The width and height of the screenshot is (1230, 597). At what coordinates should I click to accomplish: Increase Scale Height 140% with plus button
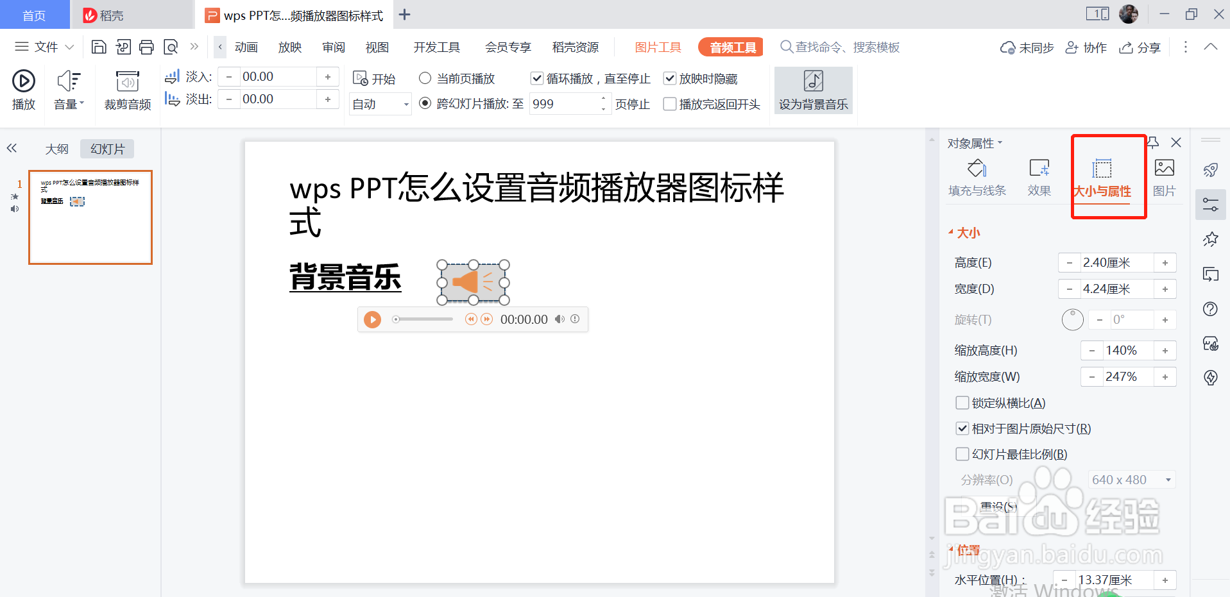(1165, 351)
